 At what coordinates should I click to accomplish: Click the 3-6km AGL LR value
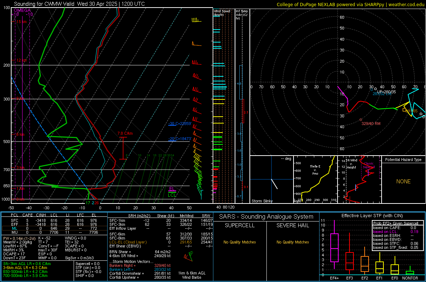[x=25, y=268]
